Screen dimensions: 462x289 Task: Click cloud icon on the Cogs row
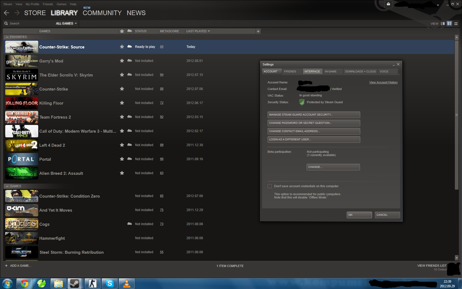(130, 224)
